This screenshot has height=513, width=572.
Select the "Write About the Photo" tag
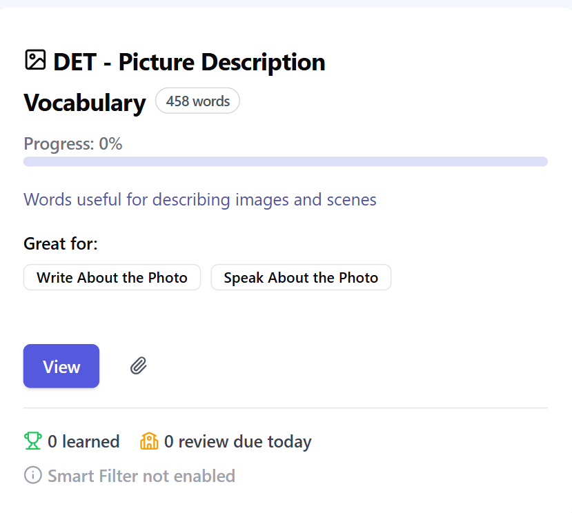click(112, 277)
